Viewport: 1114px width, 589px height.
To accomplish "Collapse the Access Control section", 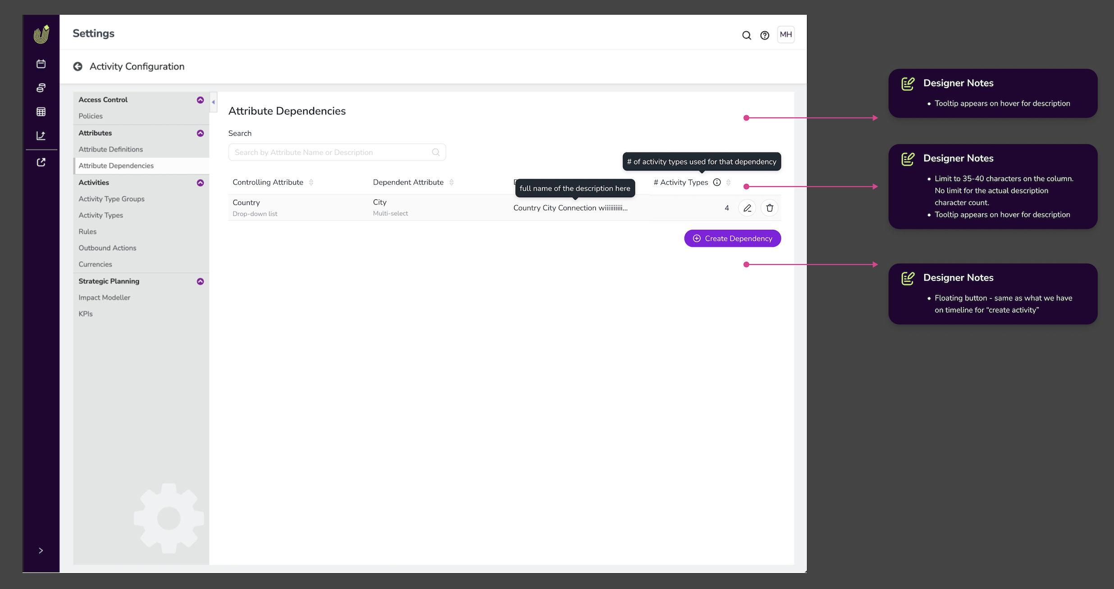I will tap(201, 100).
